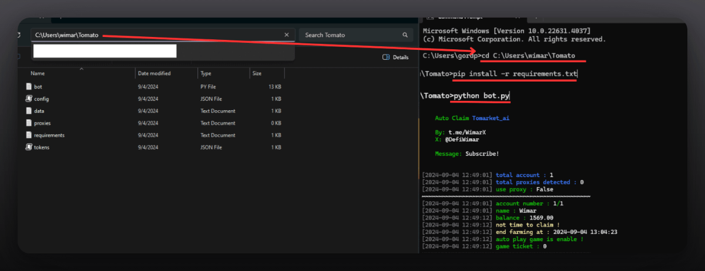Click Text Document type in the requirements row
The image size is (705, 271).
tap(218, 135)
